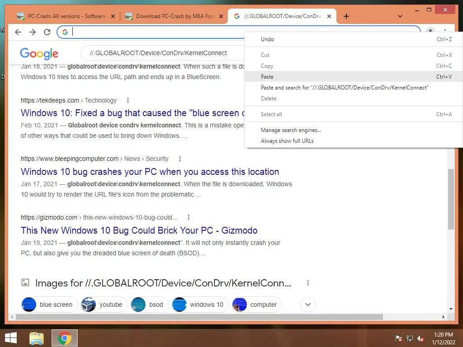Screen dimensions: 463x347
Task: Click the tekdeeps.com Technology breadcrumb
Action: tap(69, 100)
